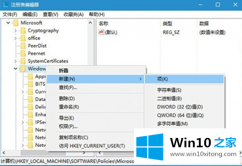
Task: Collapse the Microsoft tree node
Action: 8,23
